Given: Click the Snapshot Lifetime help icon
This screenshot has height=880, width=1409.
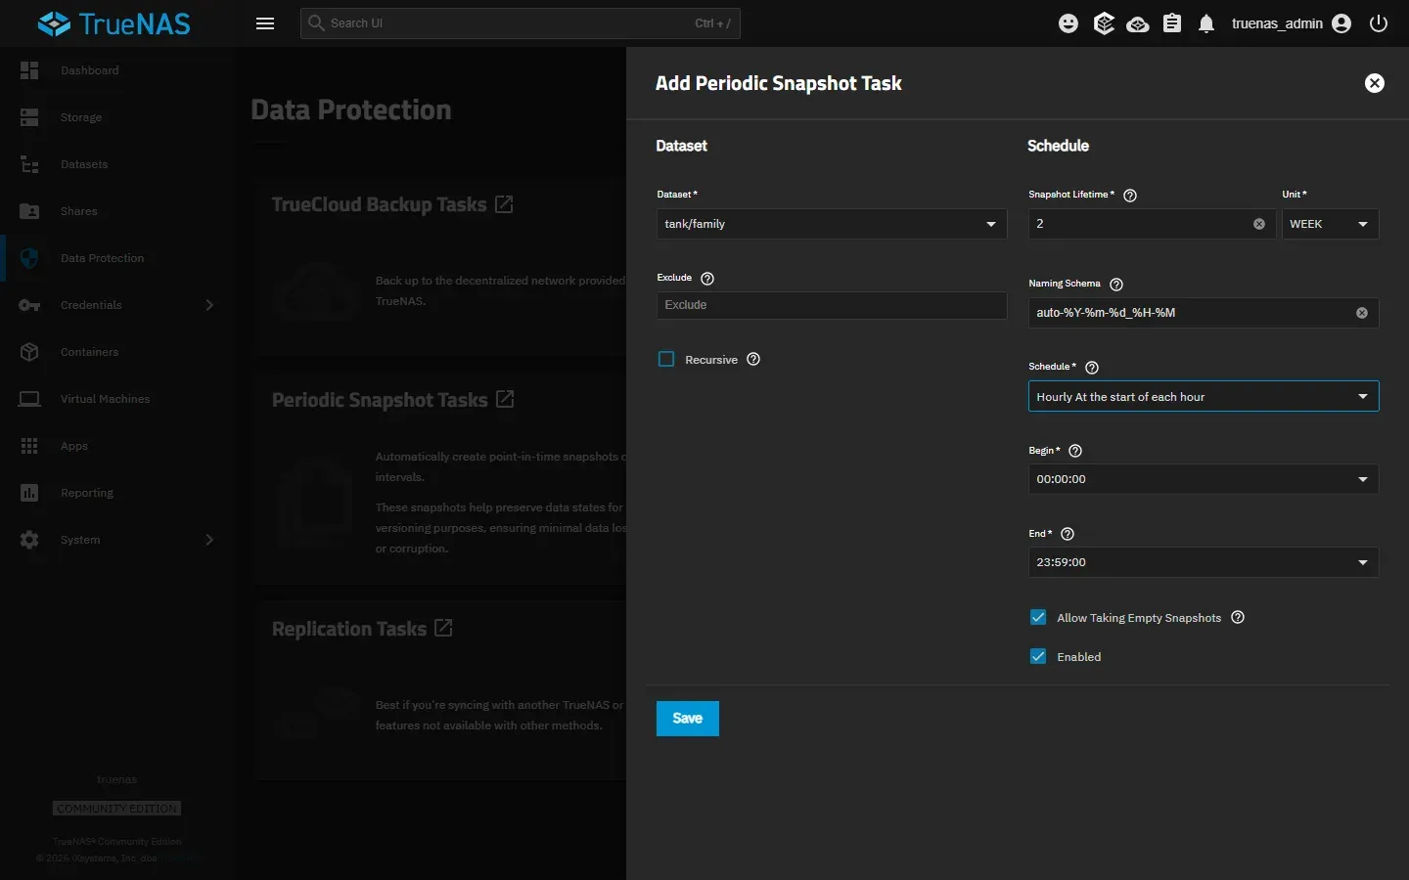Looking at the screenshot, I should tap(1130, 196).
